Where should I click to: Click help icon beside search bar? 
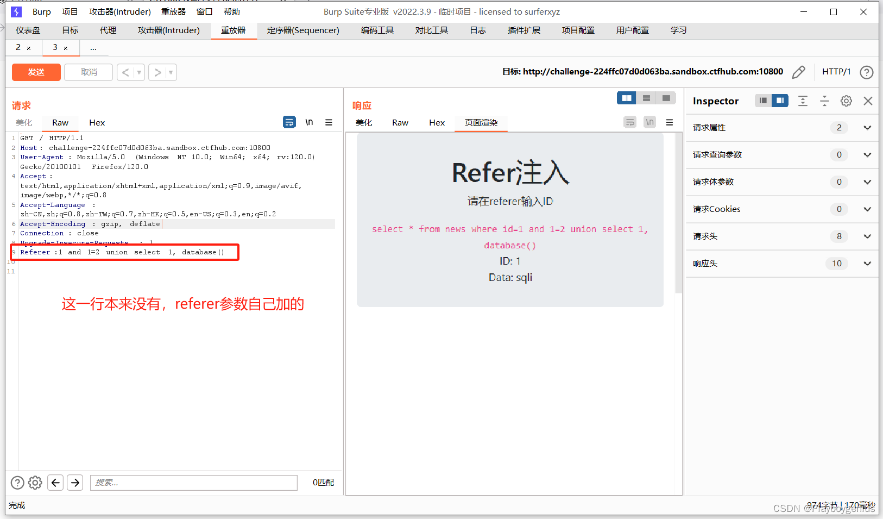point(17,483)
